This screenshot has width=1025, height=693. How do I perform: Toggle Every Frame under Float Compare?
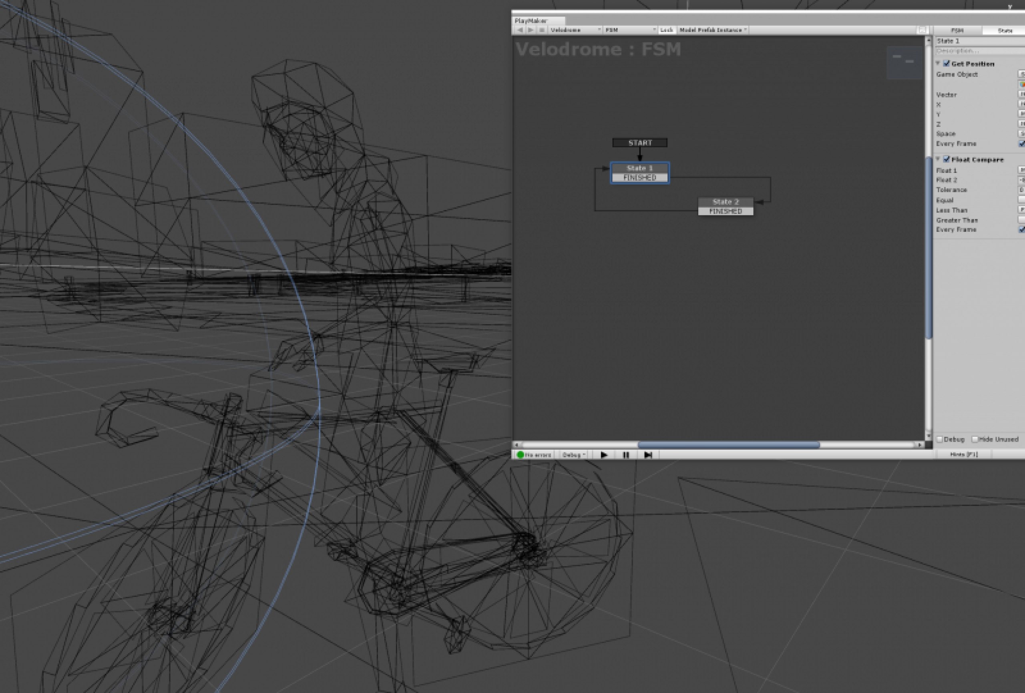1021,229
